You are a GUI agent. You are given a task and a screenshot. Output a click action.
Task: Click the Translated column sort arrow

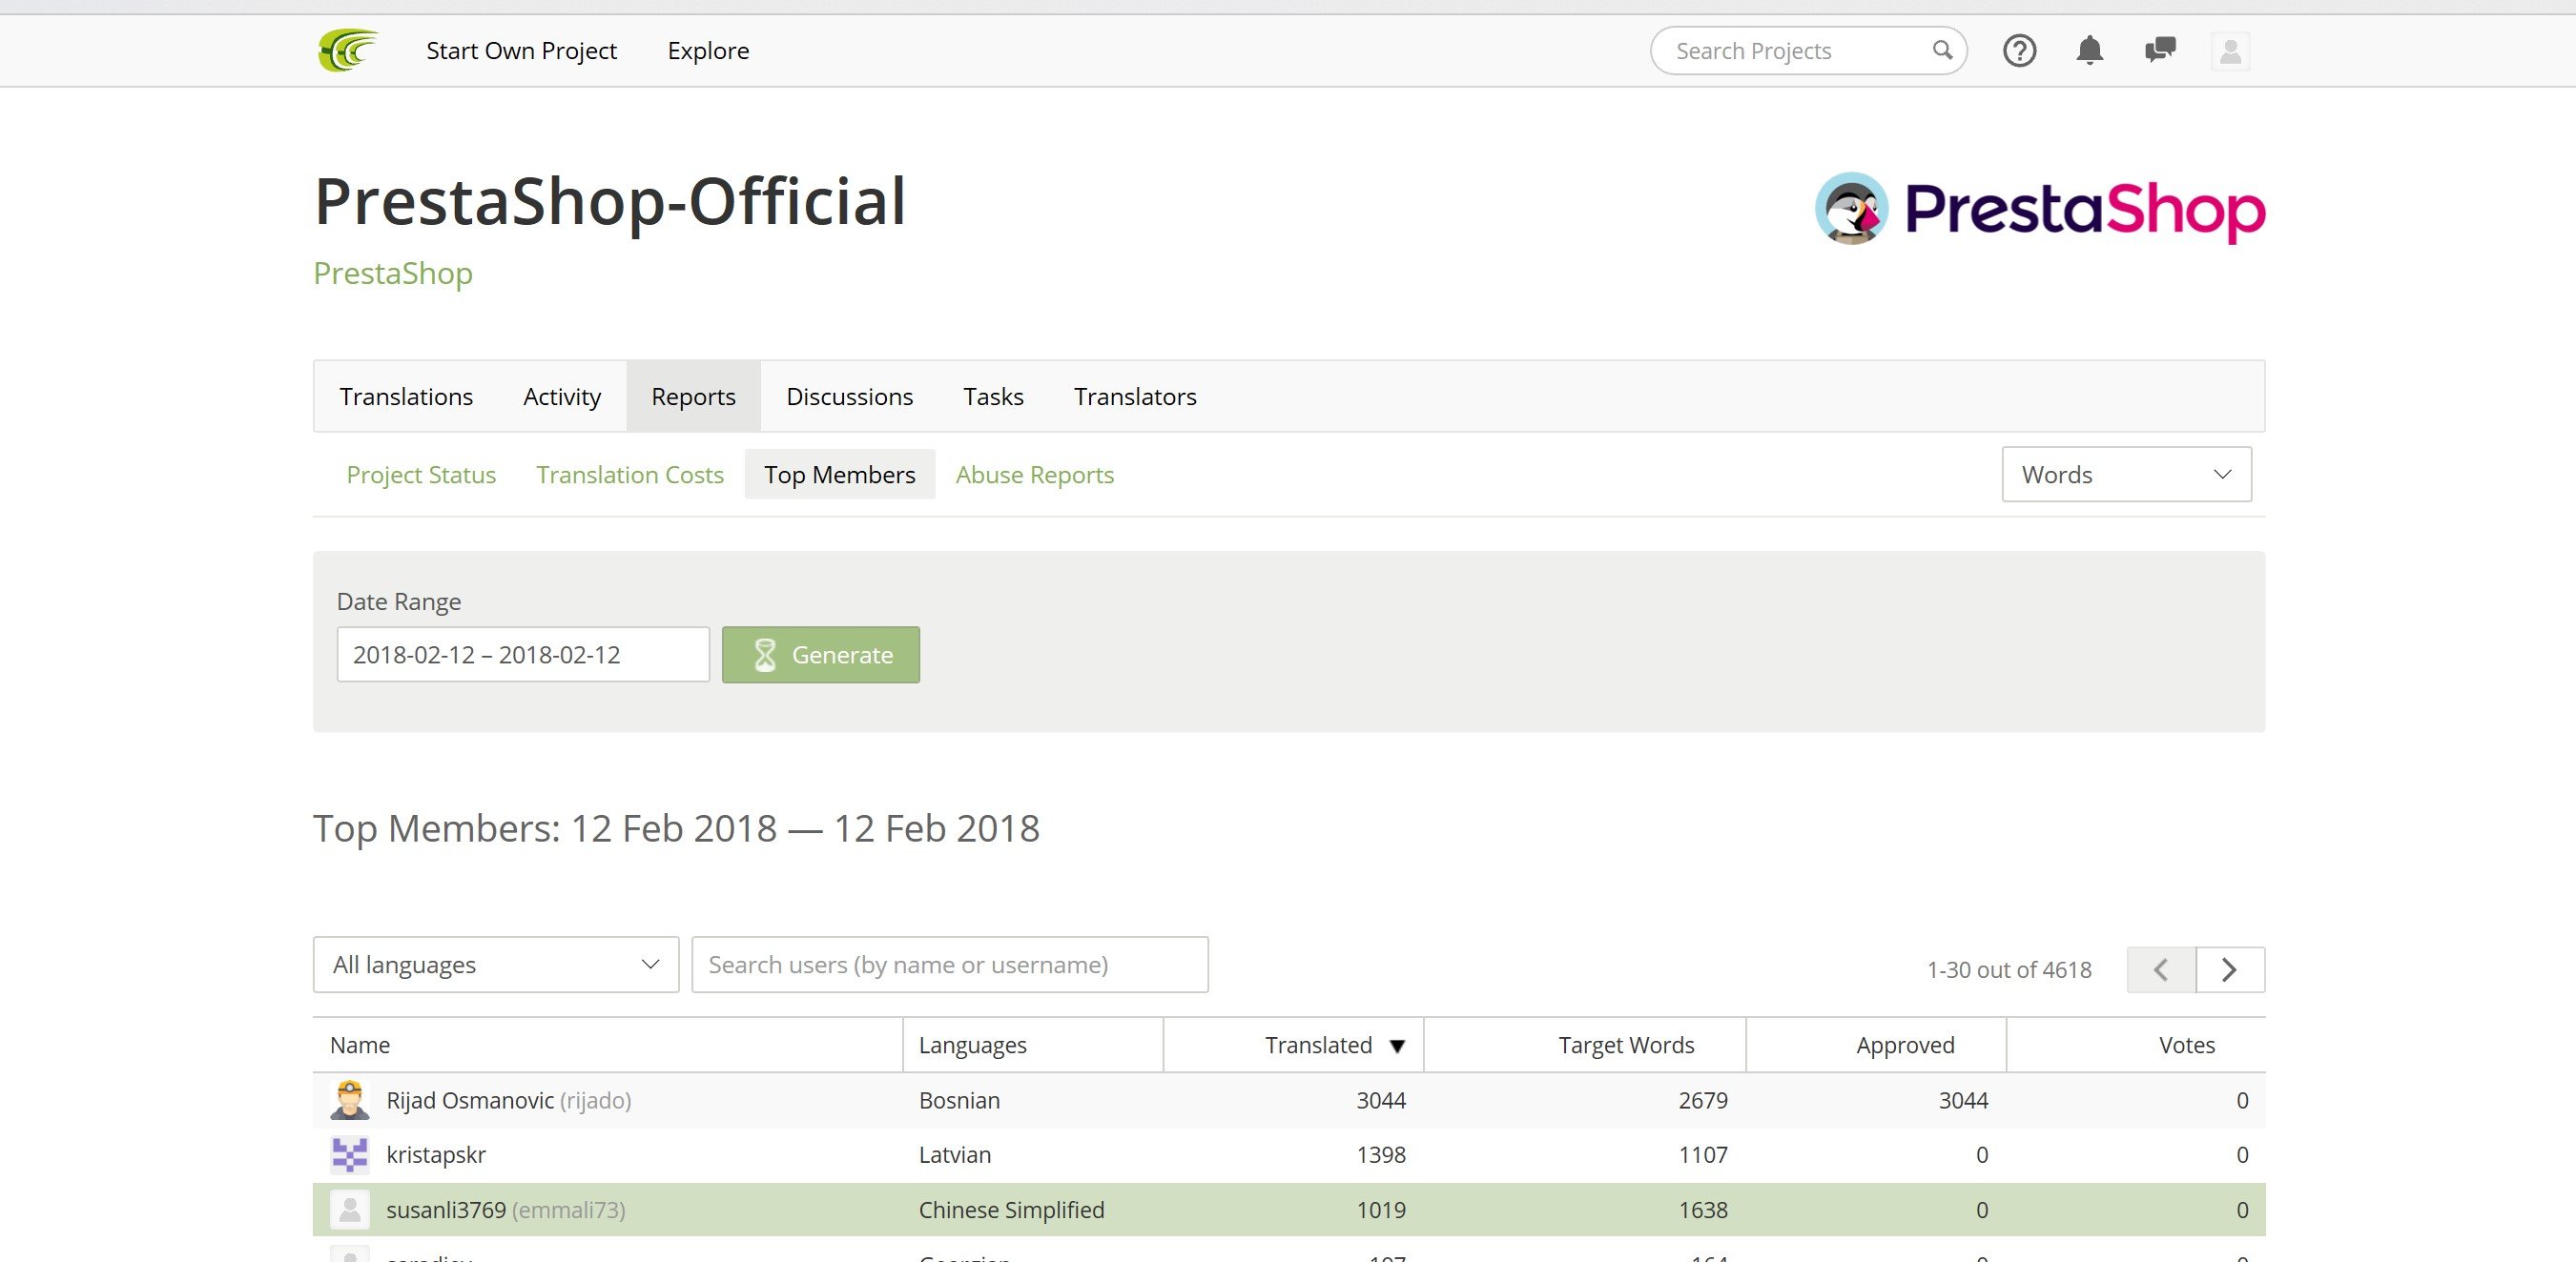1397,1047
